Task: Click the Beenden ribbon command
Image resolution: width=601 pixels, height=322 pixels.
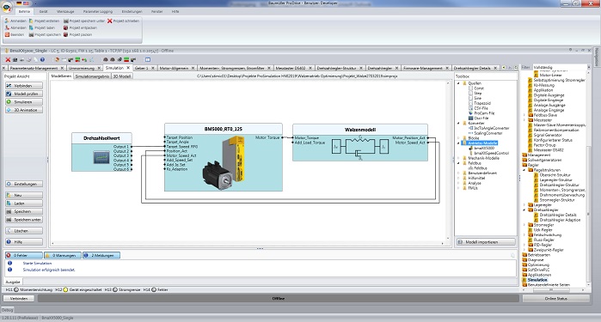Action: (x=14, y=35)
